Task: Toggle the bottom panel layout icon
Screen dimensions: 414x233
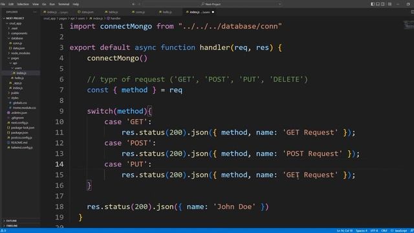Action: pyautogui.click(x=378, y=5)
